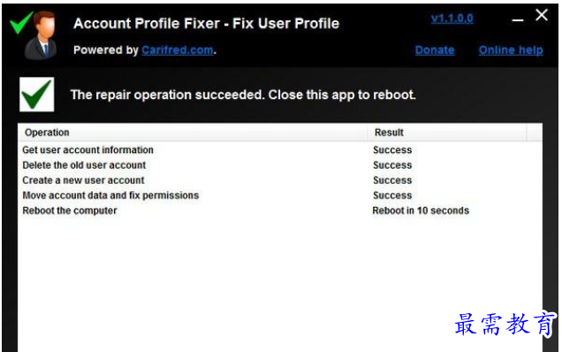Image resolution: width=562 pixels, height=352 pixels.
Task: Select the 'Get user account information' row
Action: [279, 150]
